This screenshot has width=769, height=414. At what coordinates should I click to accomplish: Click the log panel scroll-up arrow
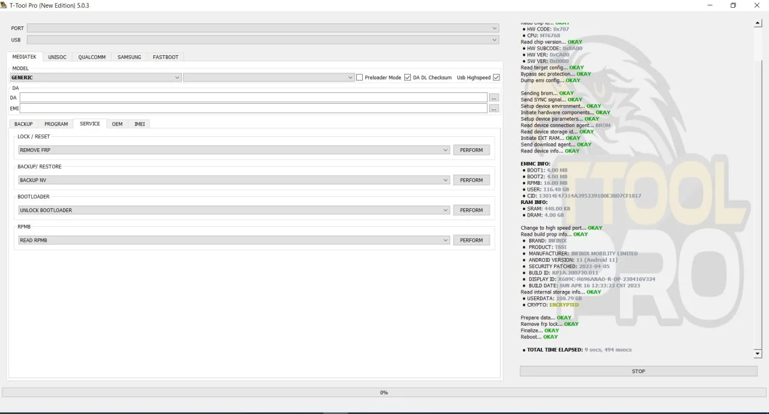pyautogui.click(x=758, y=23)
